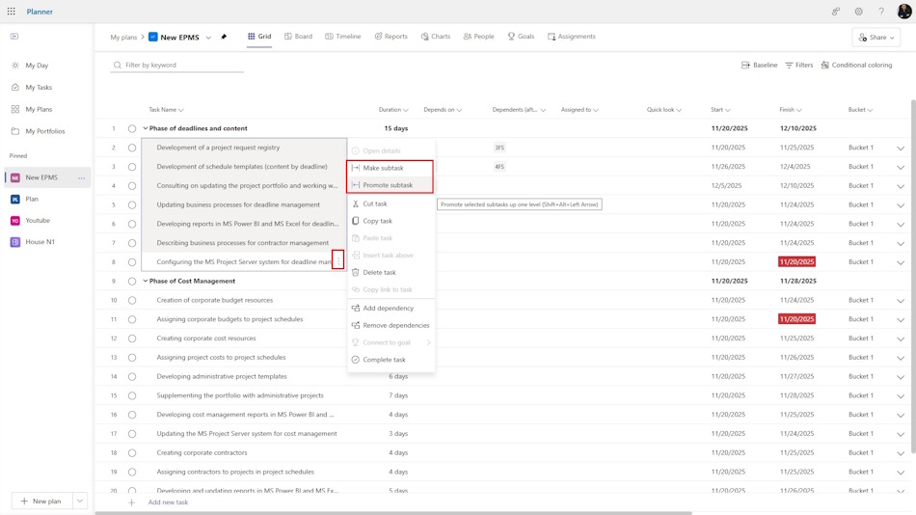Image resolution: width=916 pixels, height=515 pixels.
Task: Toggle completion circle for row 8
Action: point(132,262)
